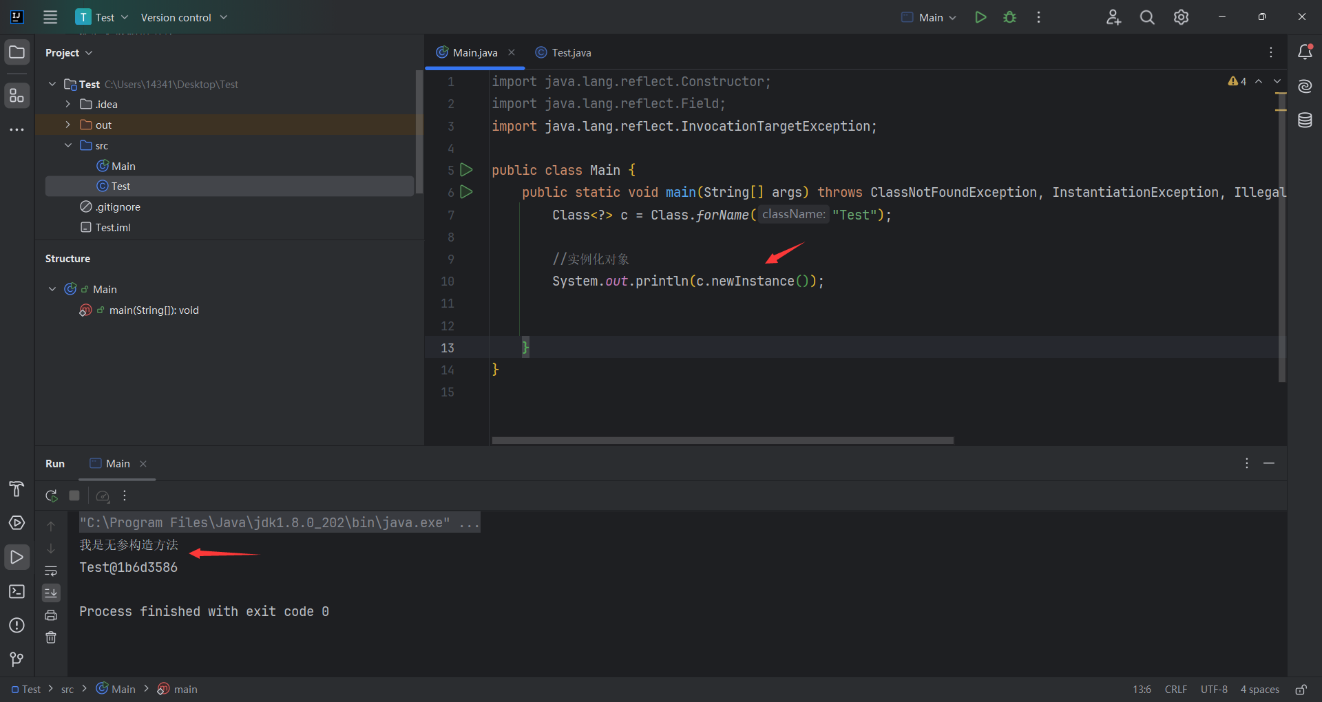
Task: Open the Problems tool window
Action: coord(17,625)
